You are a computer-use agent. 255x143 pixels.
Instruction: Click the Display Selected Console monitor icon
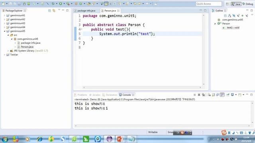point(232,95)
